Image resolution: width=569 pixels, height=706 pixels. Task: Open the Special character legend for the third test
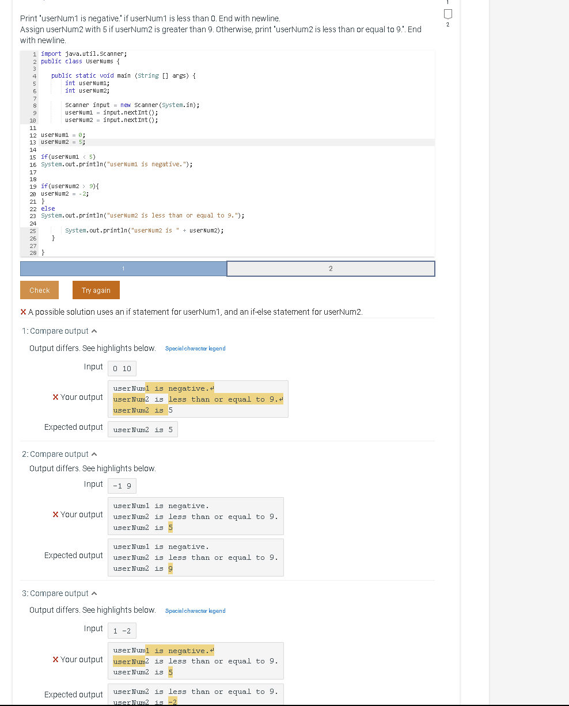(195, 610)
